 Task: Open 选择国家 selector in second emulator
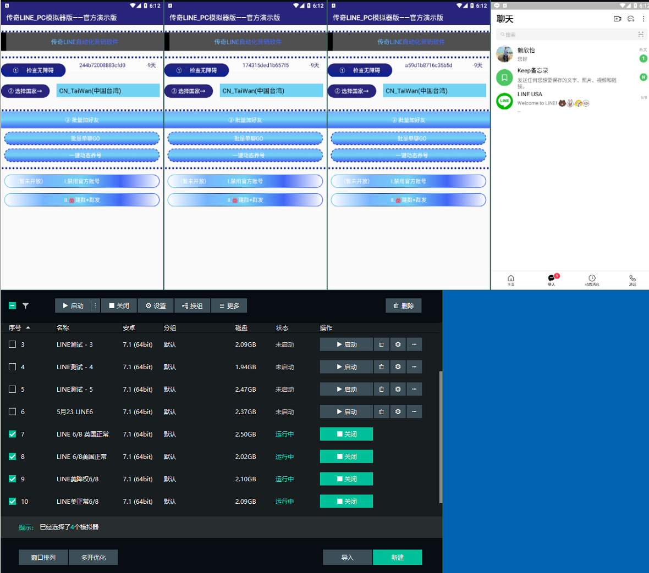coord(189,91)
